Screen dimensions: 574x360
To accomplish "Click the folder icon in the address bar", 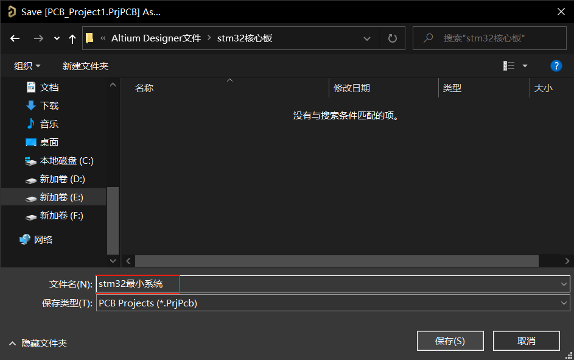I will [x=89, y=38].
